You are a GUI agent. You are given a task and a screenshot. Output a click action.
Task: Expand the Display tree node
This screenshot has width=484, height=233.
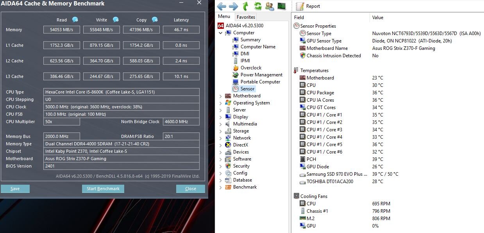click(x=221, y=117)
